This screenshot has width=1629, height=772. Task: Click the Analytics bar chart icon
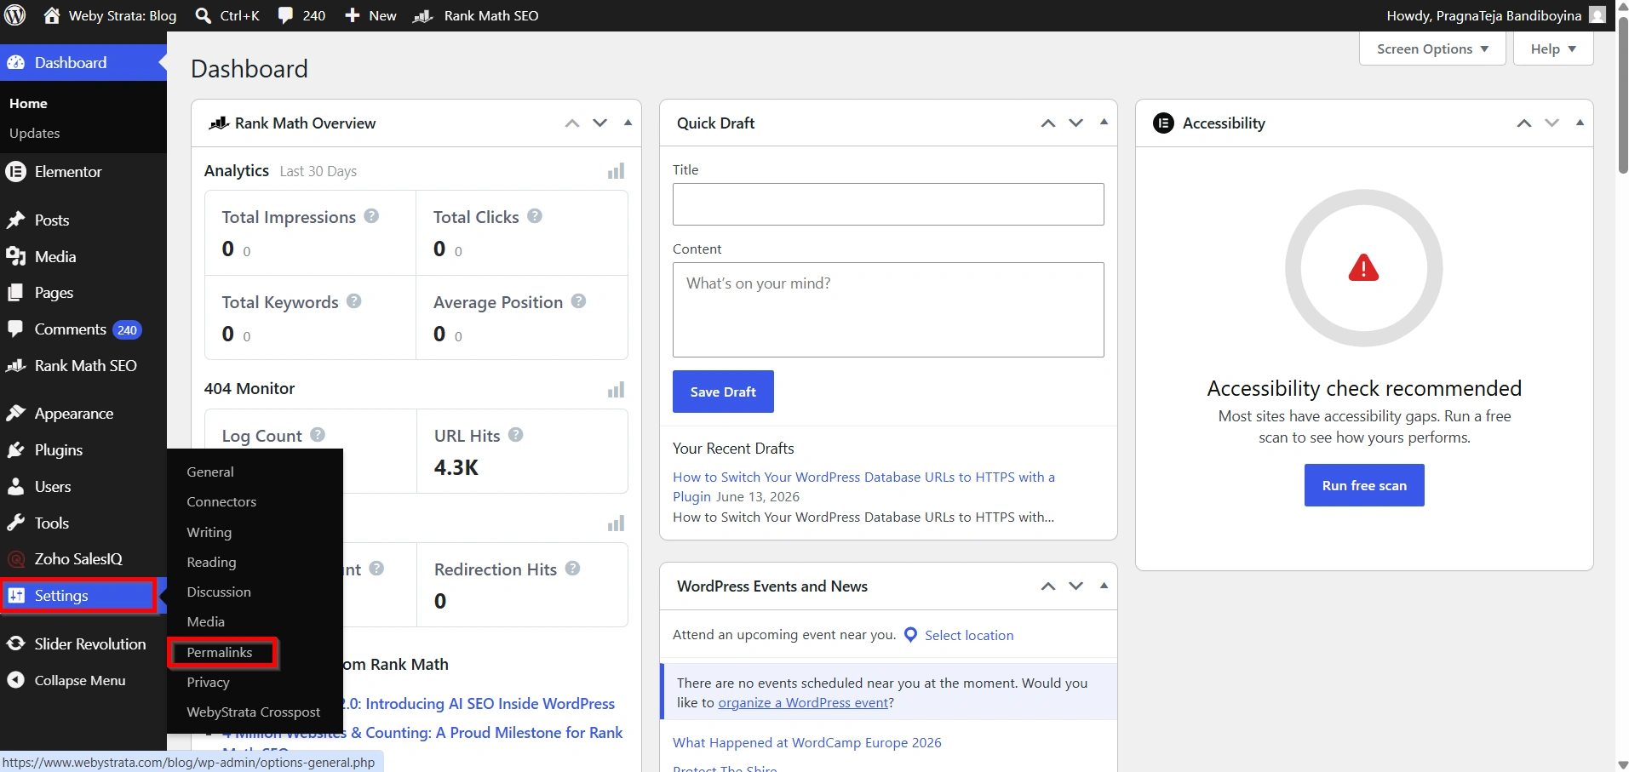[x=616, y=171]
